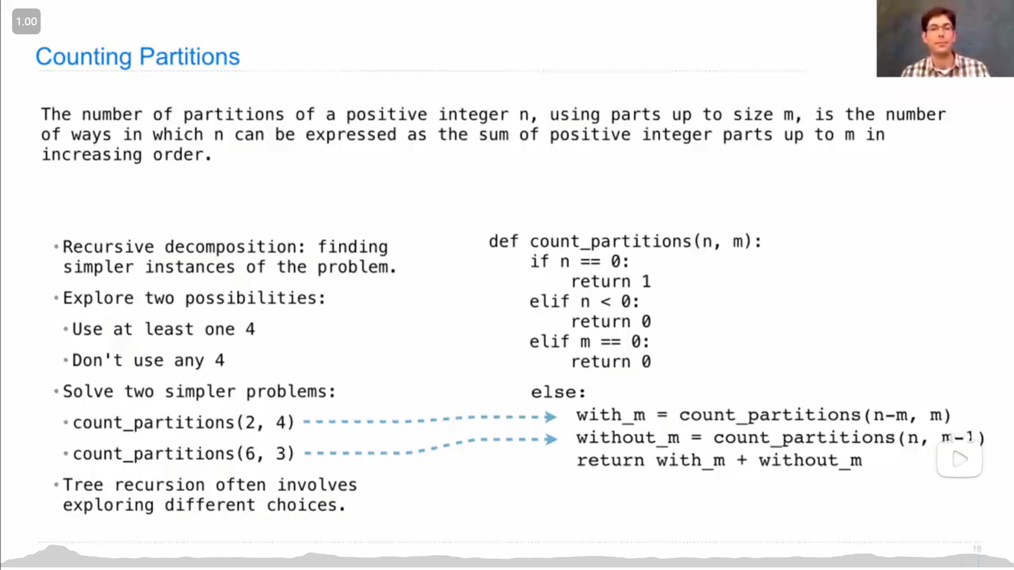Click the 'Don't use any 4' bullet
This screenshot has width=1014, height=570.
148,360
